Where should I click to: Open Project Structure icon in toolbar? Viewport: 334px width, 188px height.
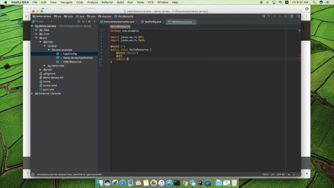pos(292,16)
